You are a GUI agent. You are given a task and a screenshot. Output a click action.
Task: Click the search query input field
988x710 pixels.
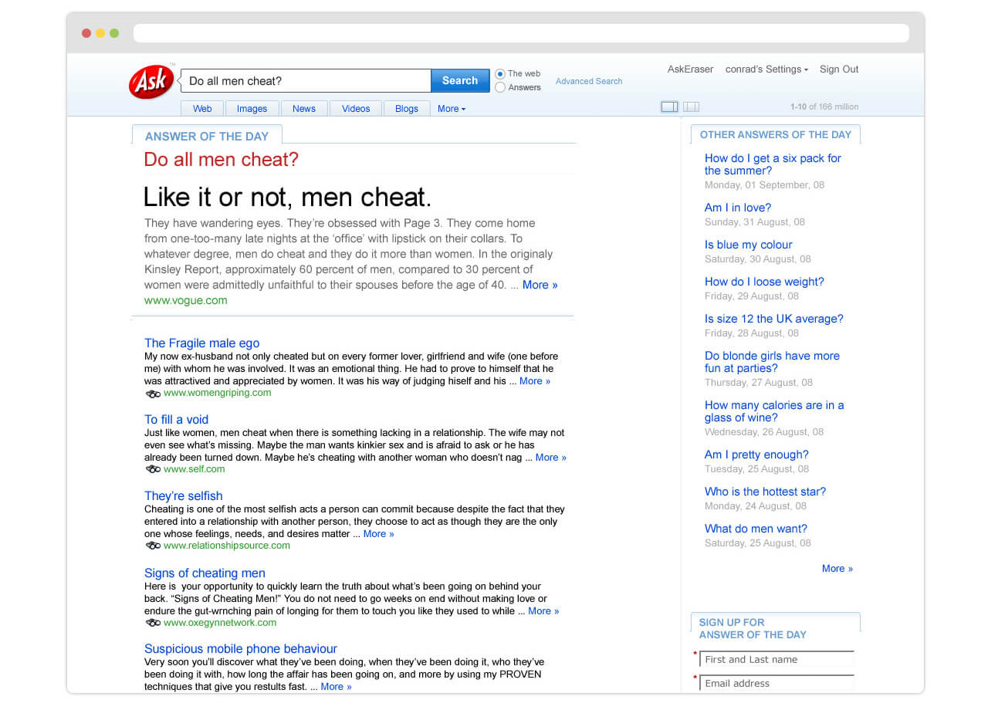pyautogui.click(x=306, y=81)
